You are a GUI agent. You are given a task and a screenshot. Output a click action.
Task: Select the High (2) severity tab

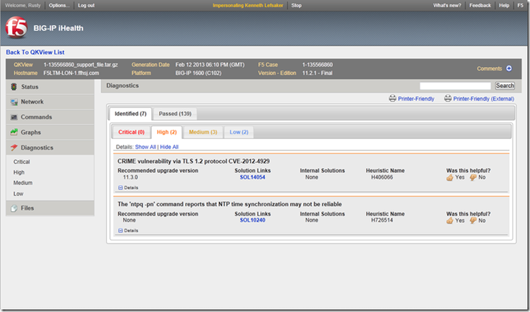tap(167, 132)
